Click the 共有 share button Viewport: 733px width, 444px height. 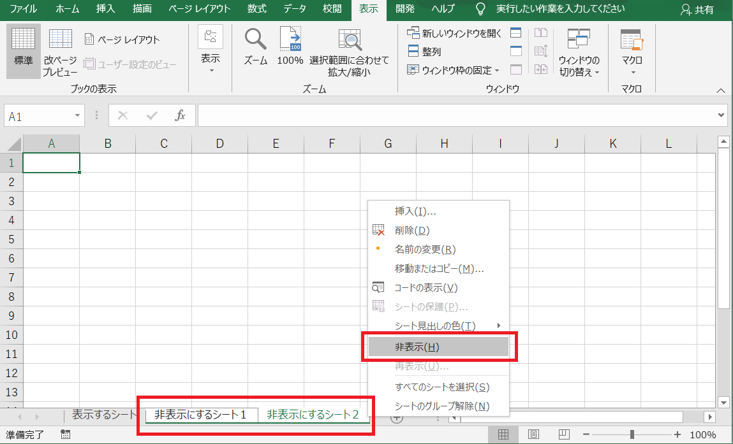point(697,10)
